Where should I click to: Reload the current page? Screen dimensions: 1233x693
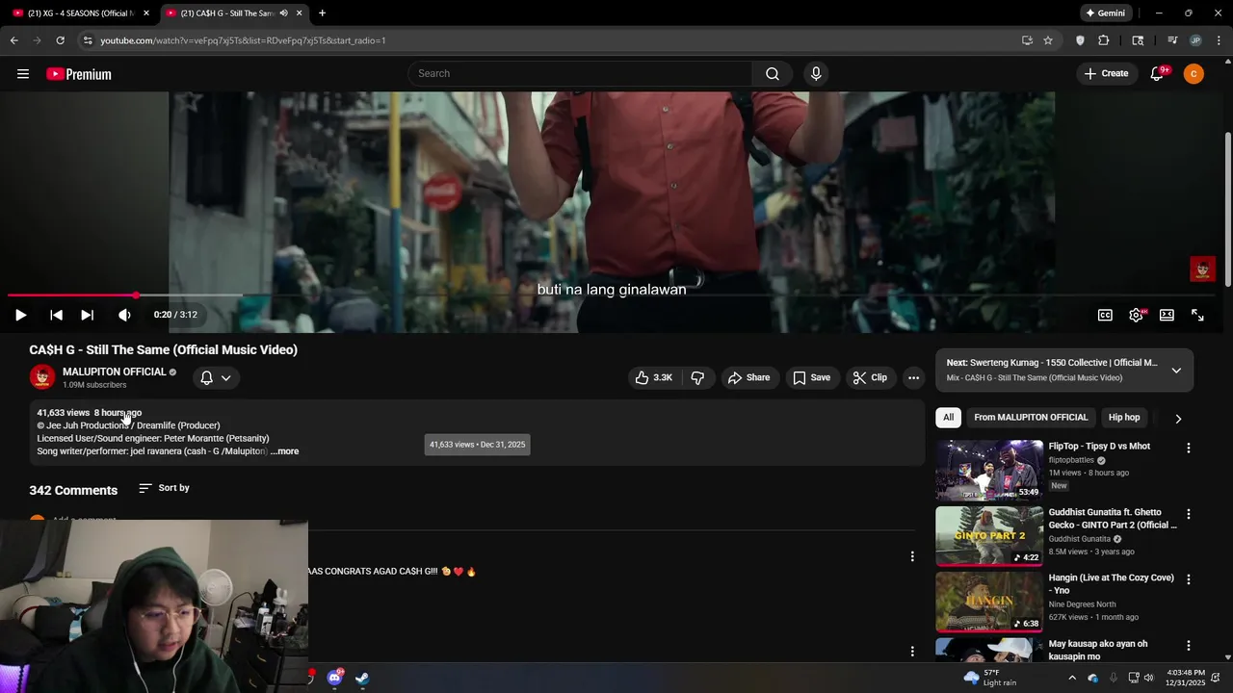pos(60,40)
